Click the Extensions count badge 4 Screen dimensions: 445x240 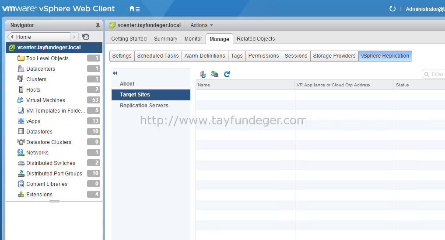click(94, 194)
